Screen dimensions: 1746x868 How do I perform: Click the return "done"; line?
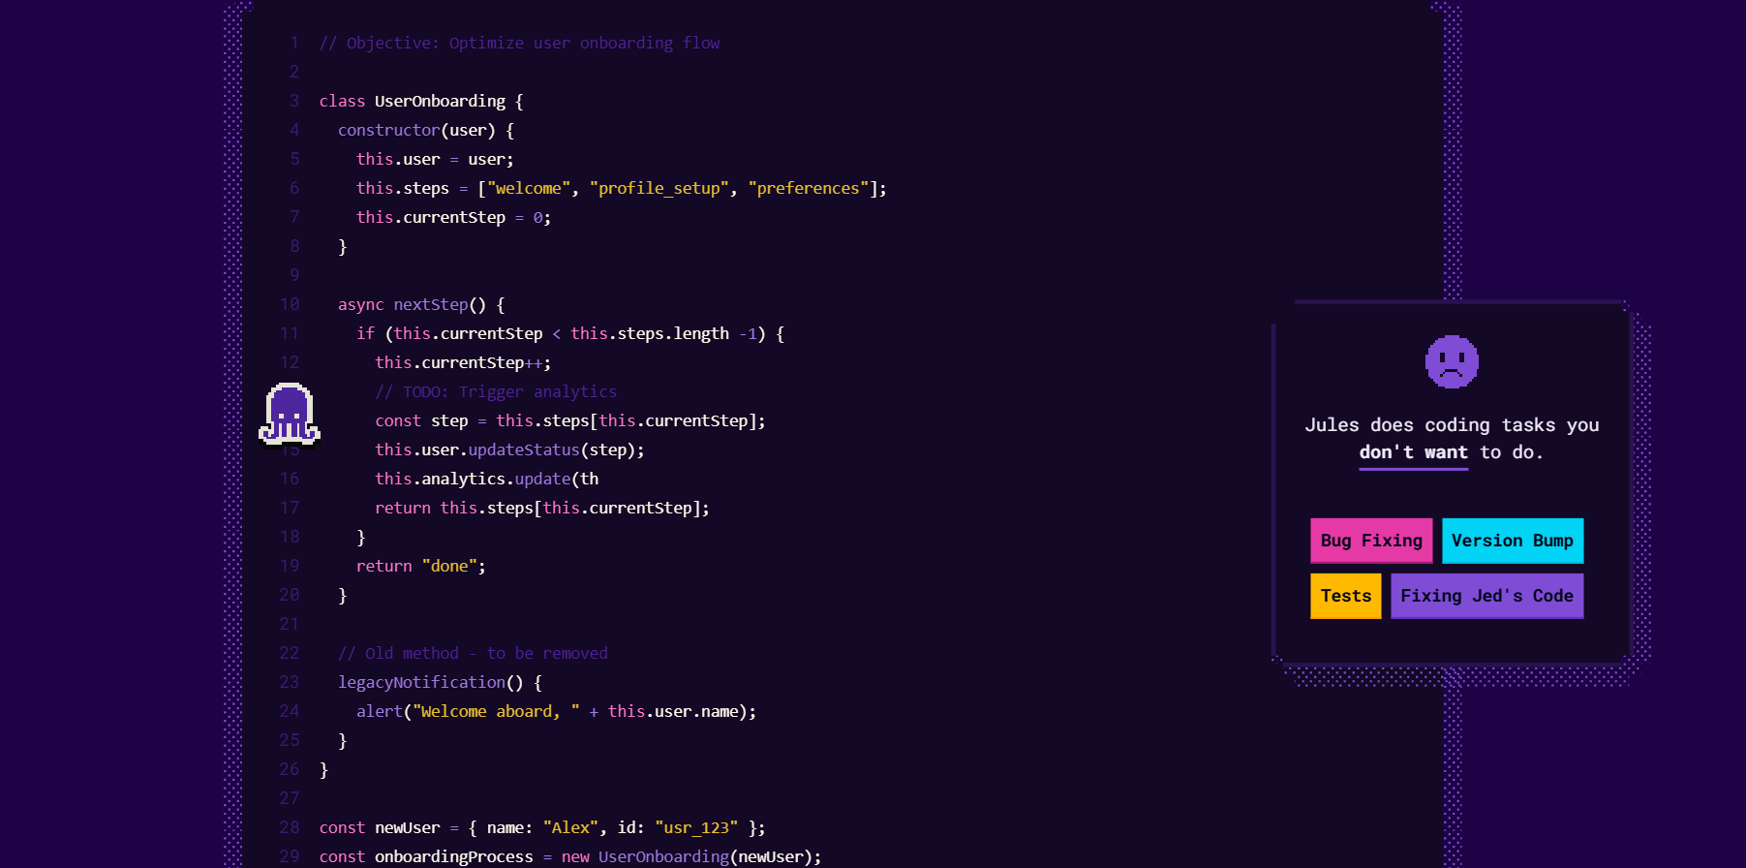tap(421, 566)
